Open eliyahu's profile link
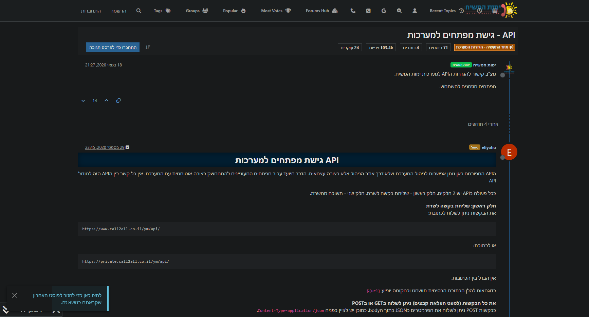Image resolution: width=589 pixels, height=317 pixels. coord(489,147)
